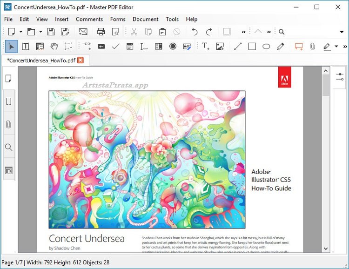The height and width of the screenshot is (269, 349).
Task: Toggle the object inspector settings panel
Action: pos(340,77)
